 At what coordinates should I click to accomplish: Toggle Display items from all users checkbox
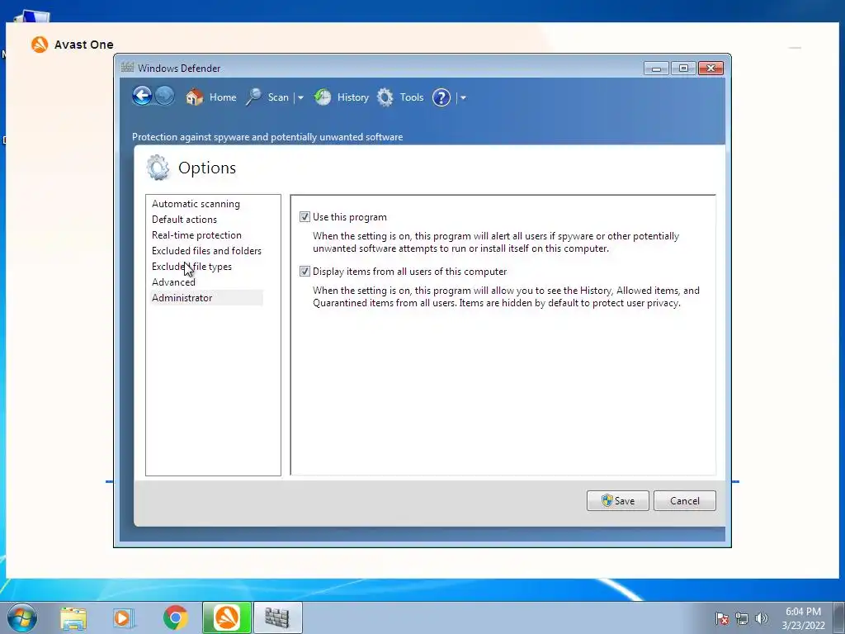coord(304,271)
